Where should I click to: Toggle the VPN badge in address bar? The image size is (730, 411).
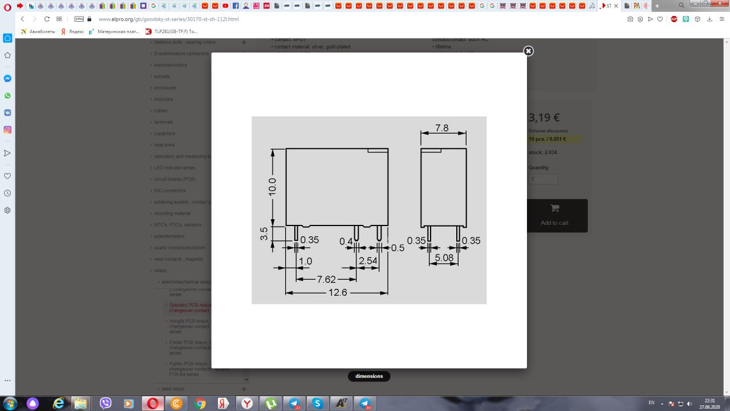pyautogui.click(x=79, y=19)
